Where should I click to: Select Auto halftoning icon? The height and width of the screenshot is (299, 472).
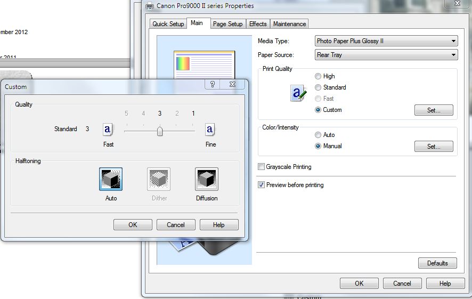[111, 179]
